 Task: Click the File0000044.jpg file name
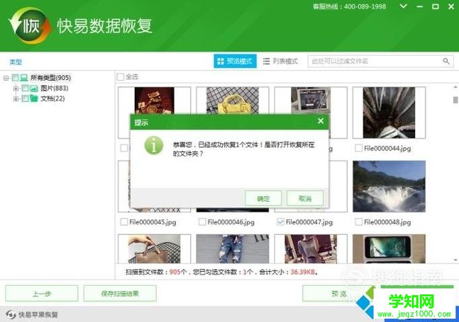[387, 149]
